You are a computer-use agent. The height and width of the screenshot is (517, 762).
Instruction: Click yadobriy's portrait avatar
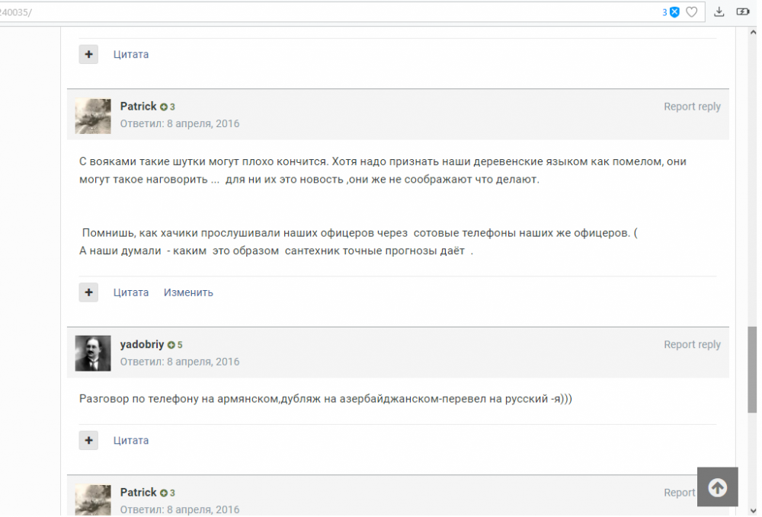point(92,353)
